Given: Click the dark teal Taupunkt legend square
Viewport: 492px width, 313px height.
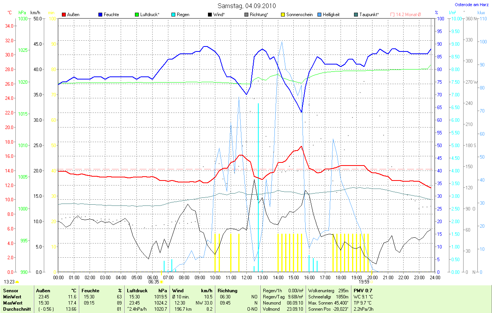Looking at the screenshot, I should (x=356, y=15).
